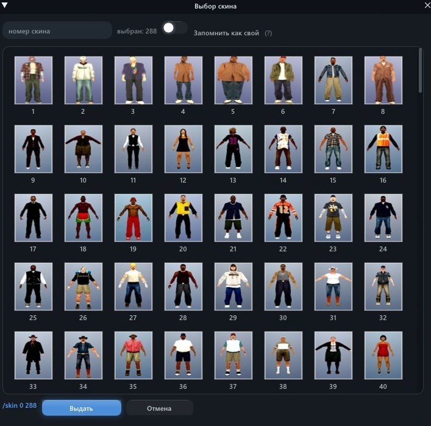The width and height of the screenshot is (431, 426).
Task: Select skin thumbnail 37
Action: click(233, 355)
